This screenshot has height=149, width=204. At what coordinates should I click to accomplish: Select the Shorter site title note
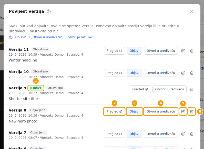click(x=23, y=99)
